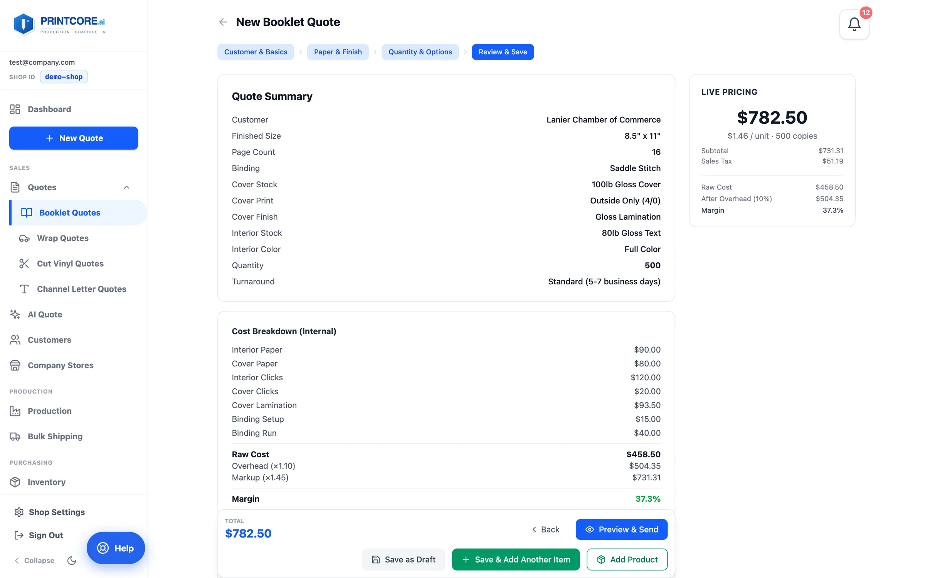
Task: Go to Paper & Finish step
Action: pos(338,52)
